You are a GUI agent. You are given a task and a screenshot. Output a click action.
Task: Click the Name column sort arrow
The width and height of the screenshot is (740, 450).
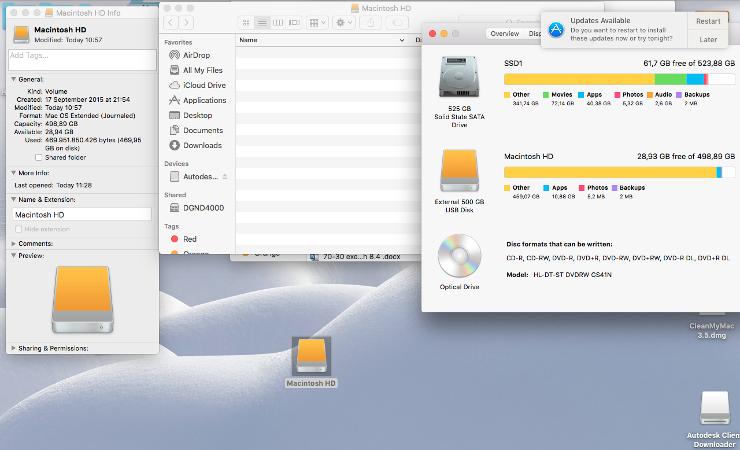pos(402,40)
